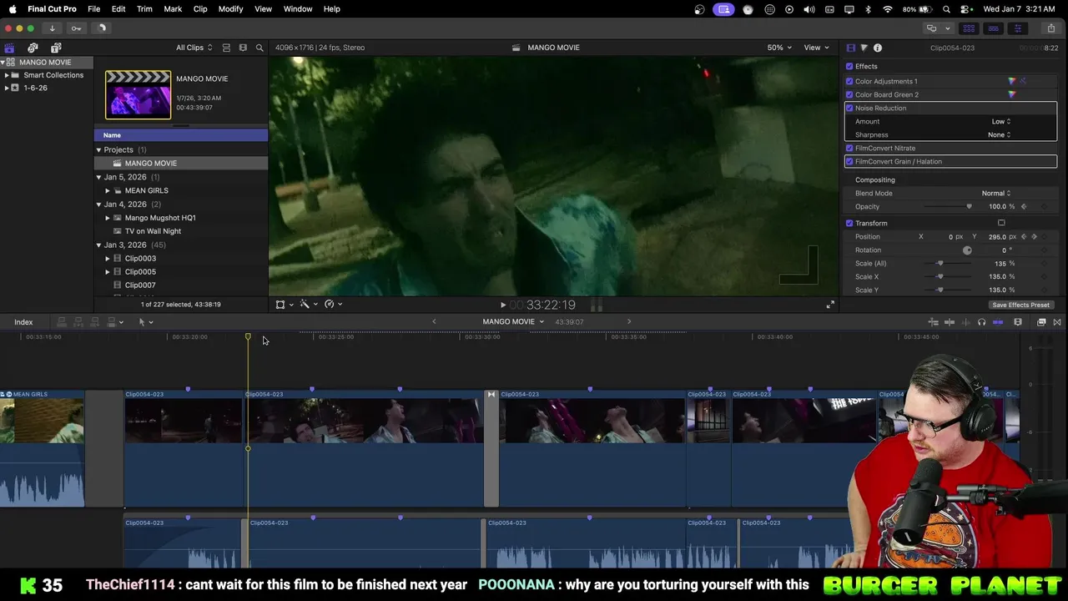1068x601 pixels.
Task: Open the timeline Index button
Action: click(23, 322)
